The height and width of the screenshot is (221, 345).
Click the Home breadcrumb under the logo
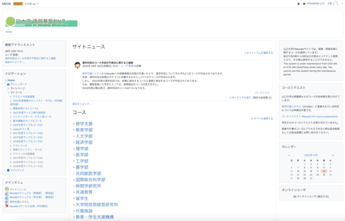pyautogui.click(x=9, y=32)
